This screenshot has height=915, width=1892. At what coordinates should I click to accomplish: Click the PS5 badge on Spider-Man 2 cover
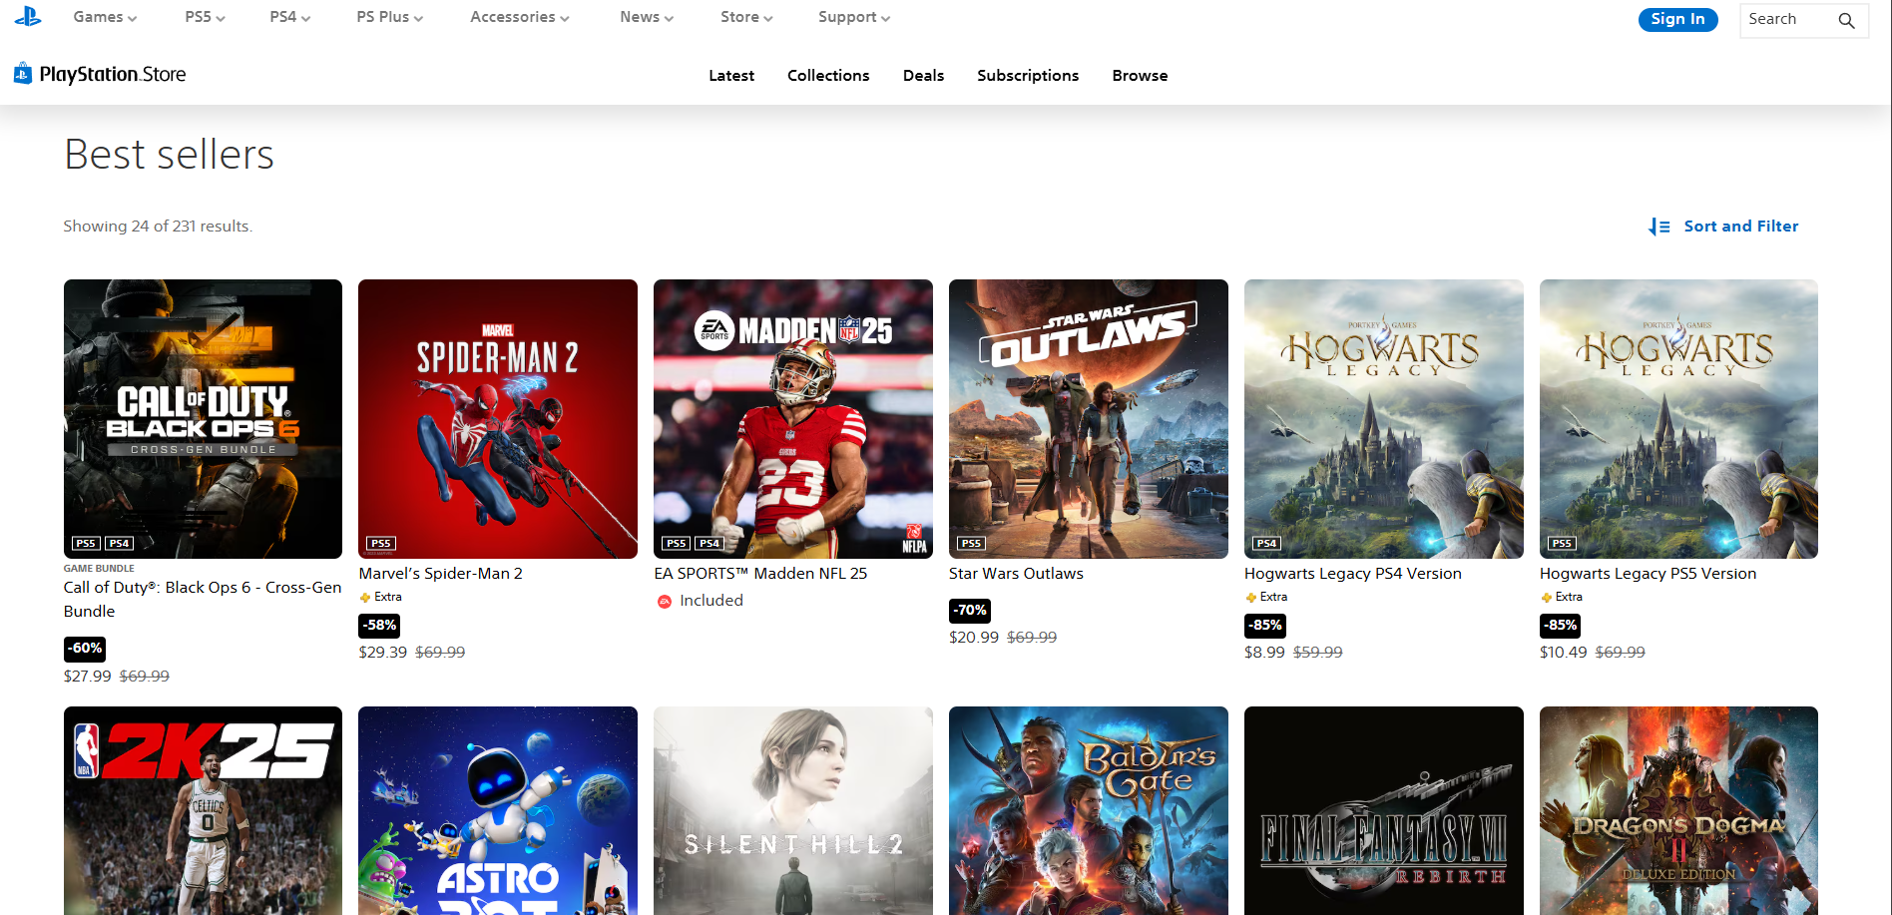click(x=381, y=544)
